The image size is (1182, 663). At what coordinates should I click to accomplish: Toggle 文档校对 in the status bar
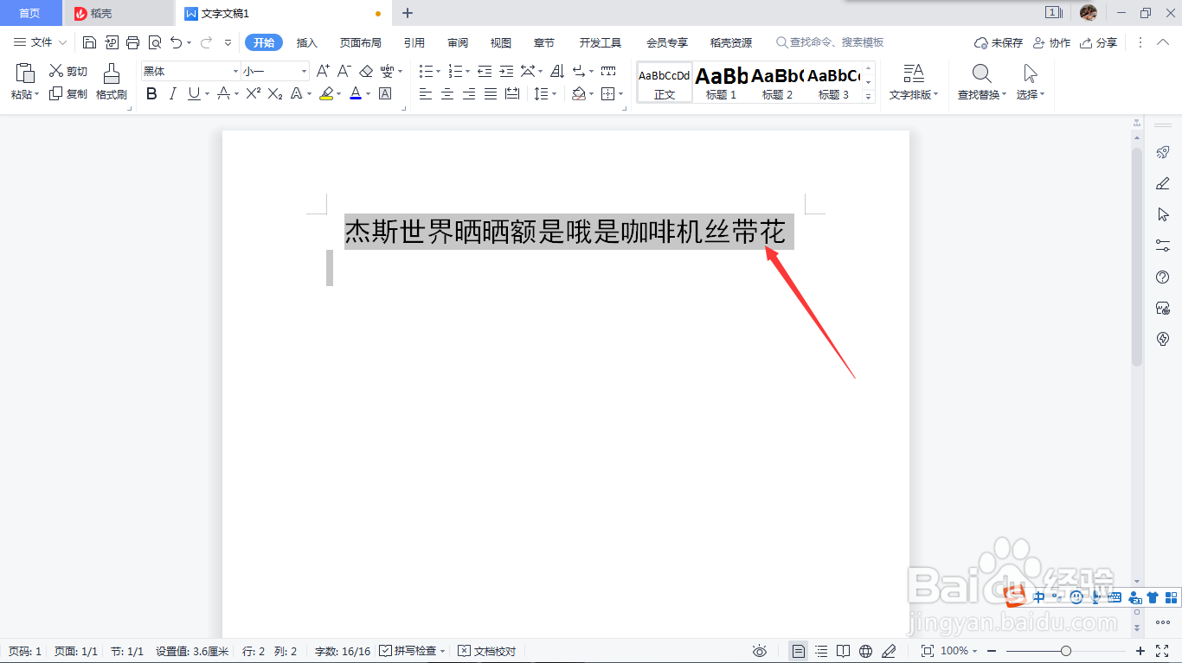pyautogui.click(x=486, y=651)
